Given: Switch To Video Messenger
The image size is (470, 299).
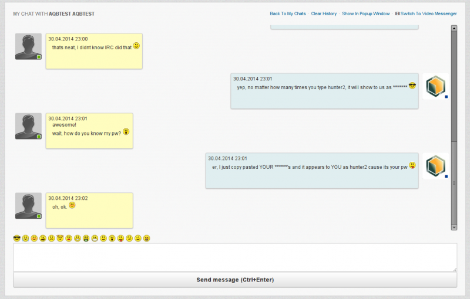Looking at the screenshot, I should [426, 13].
